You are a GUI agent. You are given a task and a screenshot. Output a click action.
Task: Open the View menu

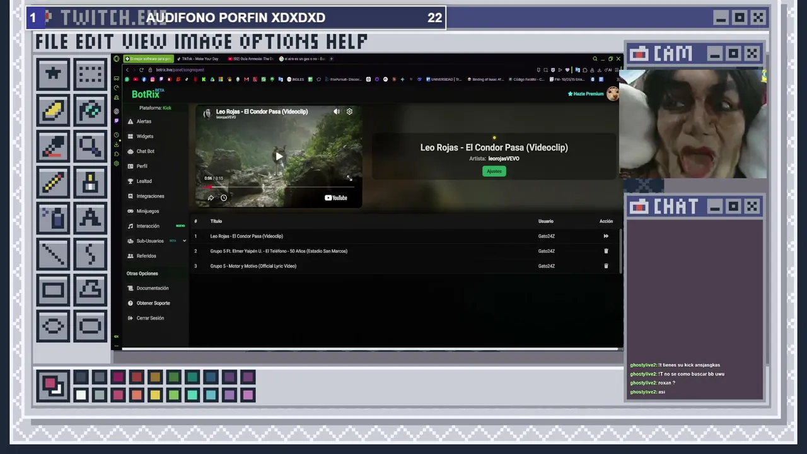coord(145,42)
